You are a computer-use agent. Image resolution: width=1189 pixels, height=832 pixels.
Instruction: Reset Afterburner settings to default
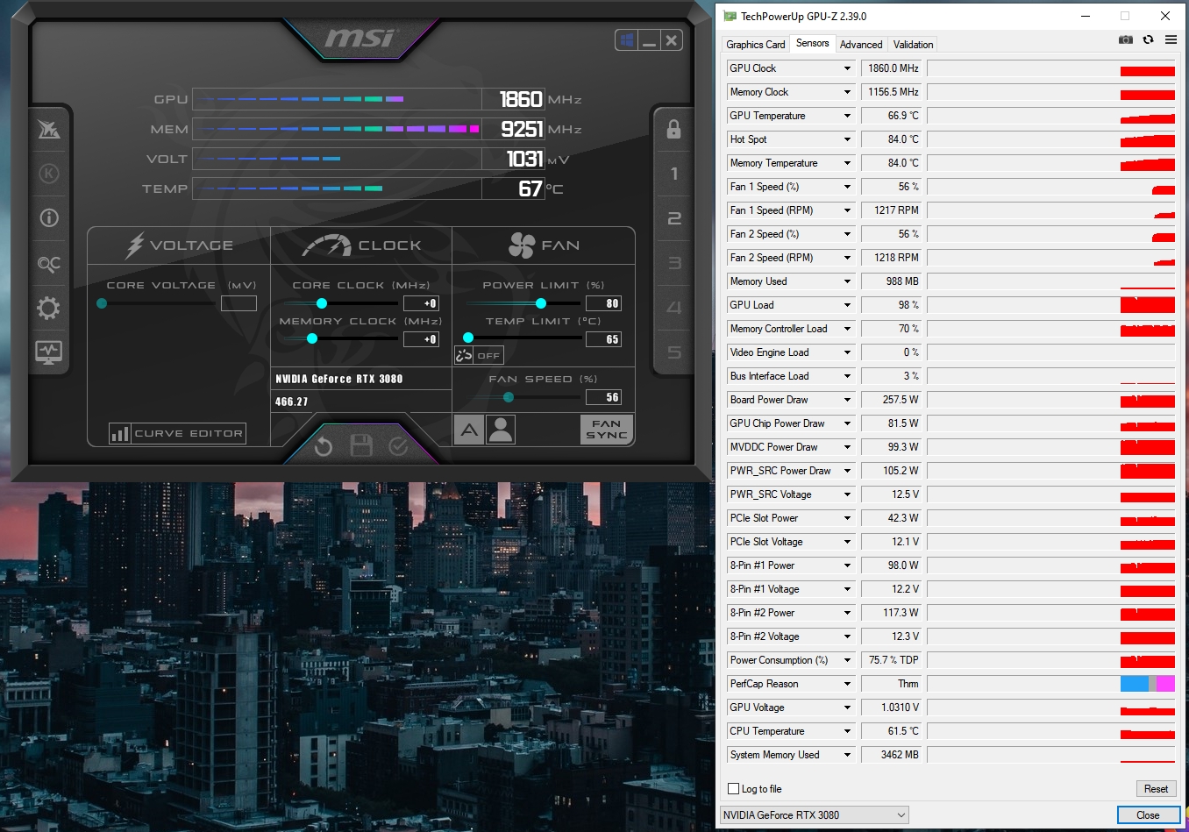324,447
